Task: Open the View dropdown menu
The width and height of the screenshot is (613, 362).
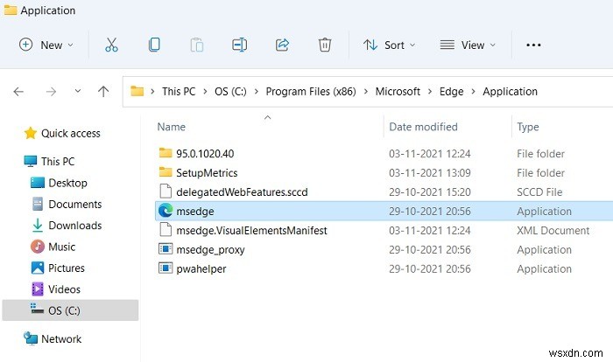Action: (468, 45)
